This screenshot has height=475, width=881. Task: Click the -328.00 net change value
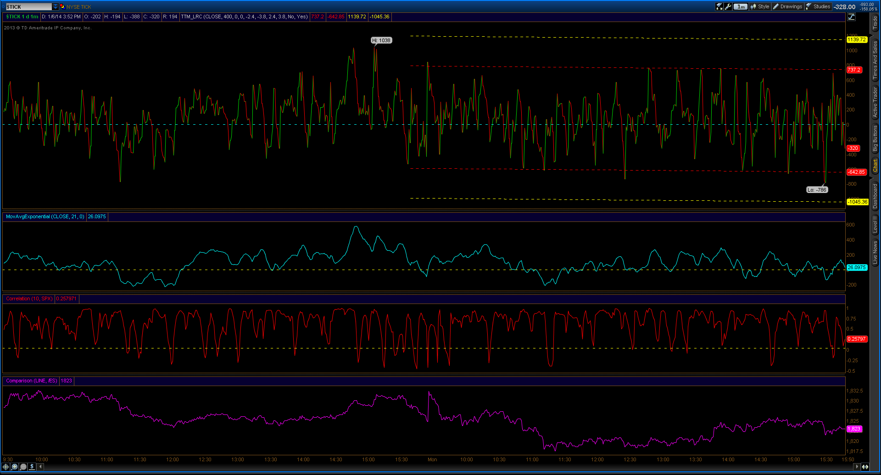(x=845, y=7)
